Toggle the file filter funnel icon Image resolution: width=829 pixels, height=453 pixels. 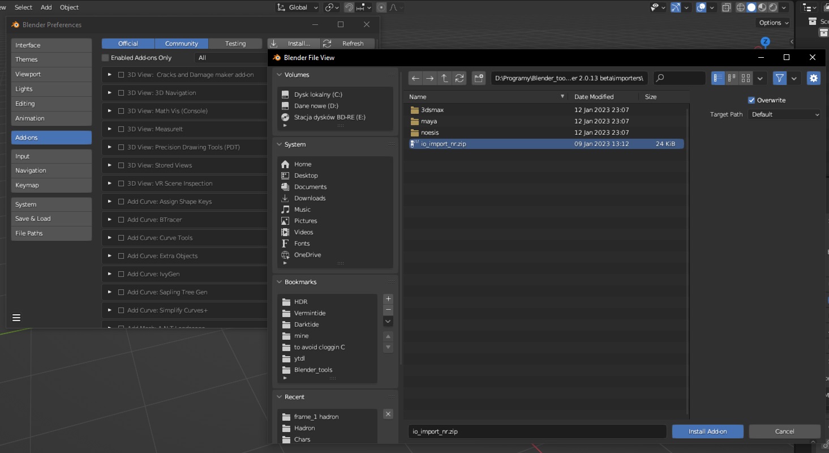click(x=780, y=78)
